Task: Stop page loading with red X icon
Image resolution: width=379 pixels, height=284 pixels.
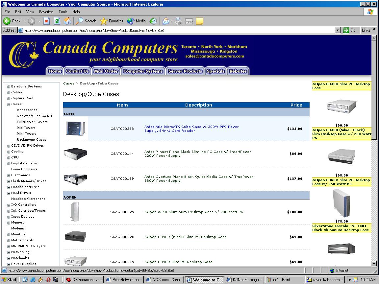Action: click(x=46, y=21)
